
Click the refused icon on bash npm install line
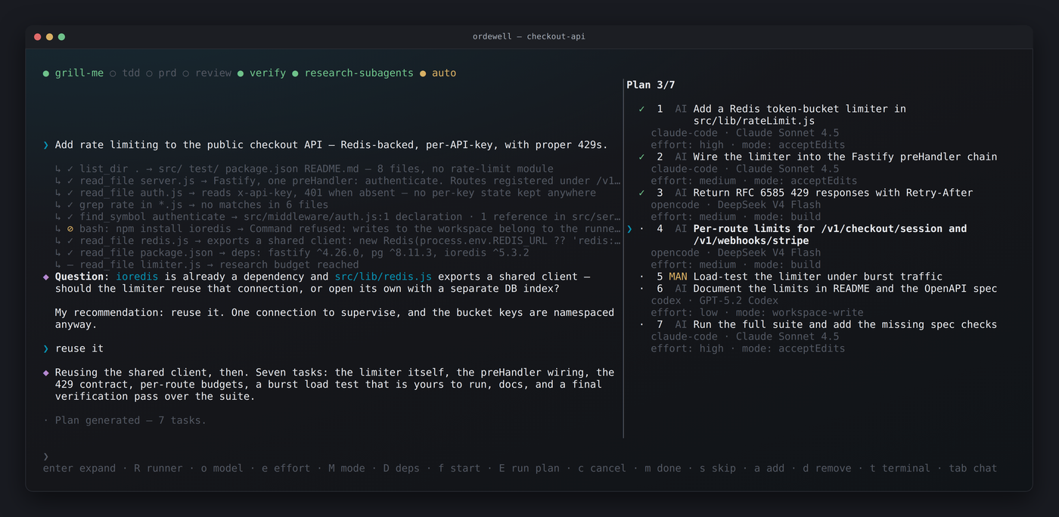[x=70, y=229]
